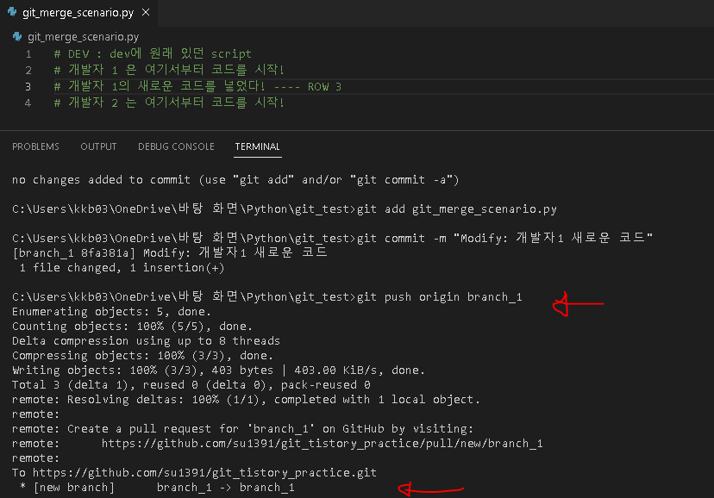Click 'Delta compression using up to 8 threads'

click(146, 340)
